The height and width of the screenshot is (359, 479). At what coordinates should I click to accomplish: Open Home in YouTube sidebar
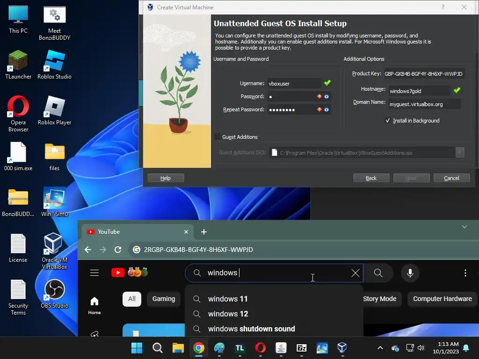click(x=94, y=306)
